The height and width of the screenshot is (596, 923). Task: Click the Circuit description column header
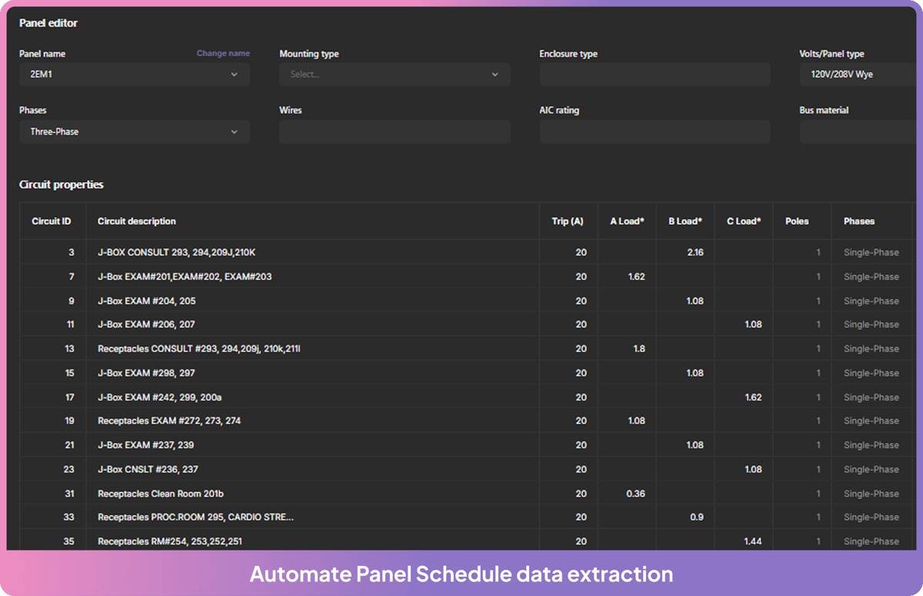coord(137,221)
